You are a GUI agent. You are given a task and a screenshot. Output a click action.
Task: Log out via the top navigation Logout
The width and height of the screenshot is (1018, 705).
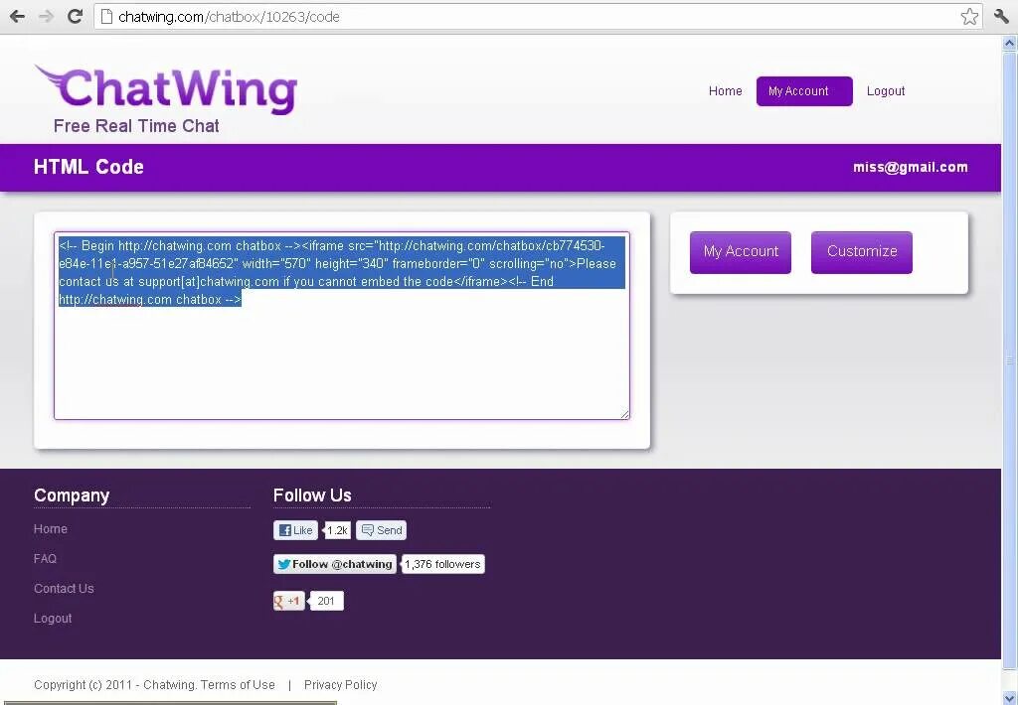click(x=886, y=90)
